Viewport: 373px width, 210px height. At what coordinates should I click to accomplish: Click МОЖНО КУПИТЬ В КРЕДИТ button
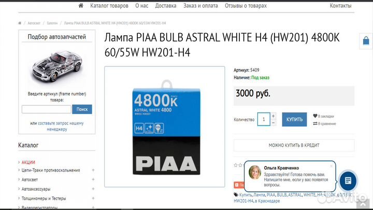coord(294,145)
